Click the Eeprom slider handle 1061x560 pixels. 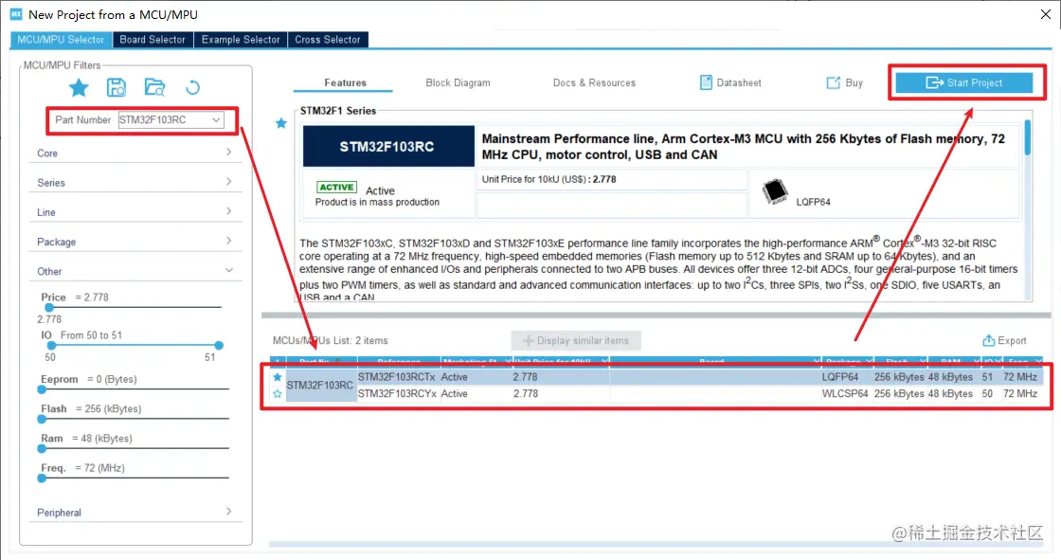[x=42, y=389]
